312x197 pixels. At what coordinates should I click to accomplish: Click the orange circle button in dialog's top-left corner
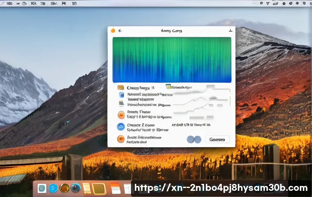(113, 30)
